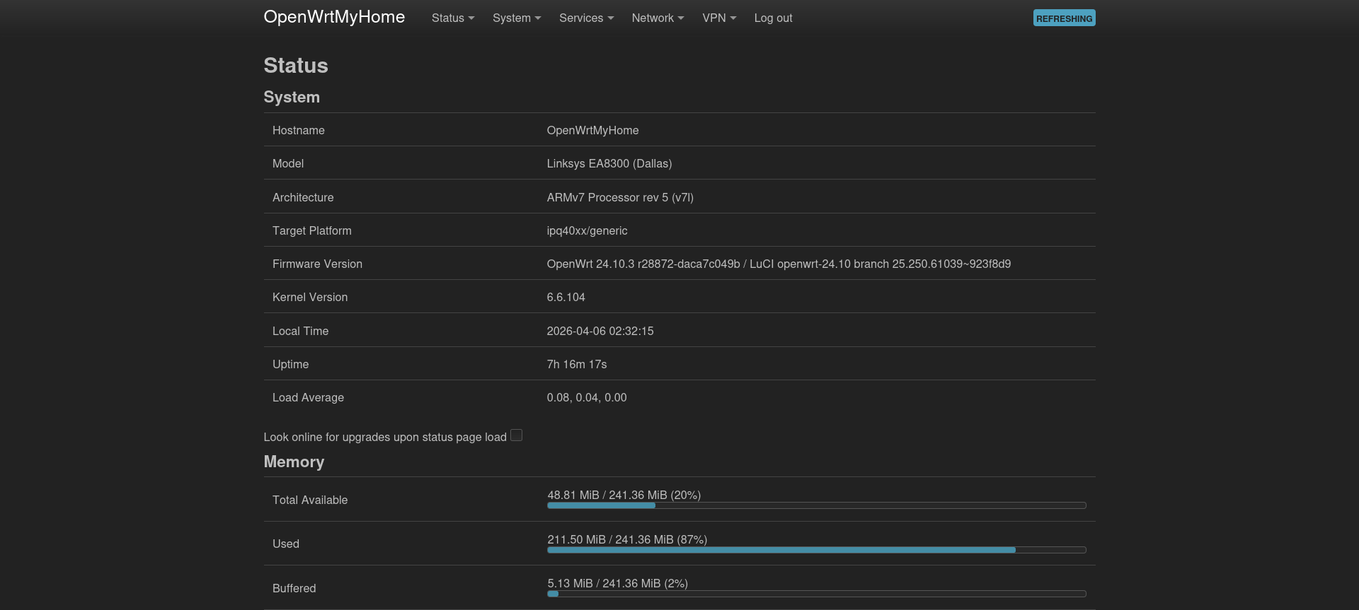Click the OpenWrtMyHome brand link

(x=334, y=17)
